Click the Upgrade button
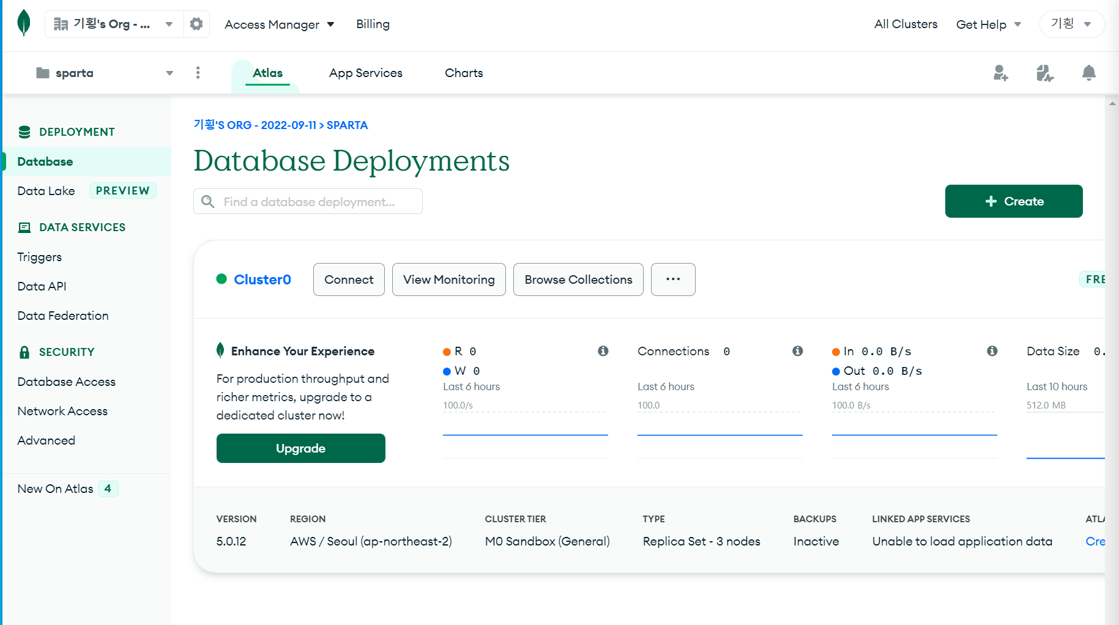Image resolution: width=1119 pixels, height=625 pixels. (x=301, y=448)
